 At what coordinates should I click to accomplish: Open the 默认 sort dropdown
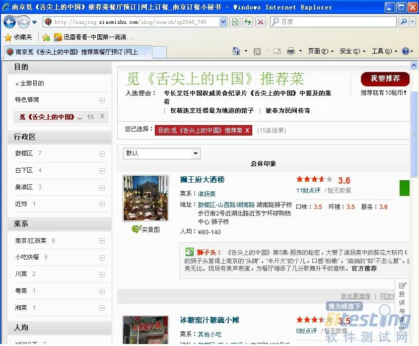(162, 153)
